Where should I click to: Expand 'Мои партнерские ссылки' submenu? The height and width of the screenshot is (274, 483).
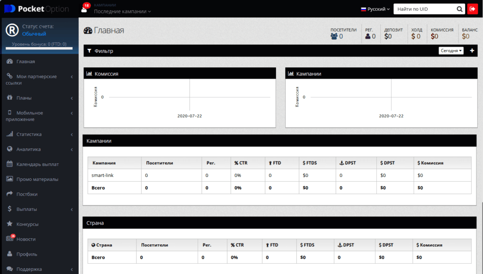(40, 80)
